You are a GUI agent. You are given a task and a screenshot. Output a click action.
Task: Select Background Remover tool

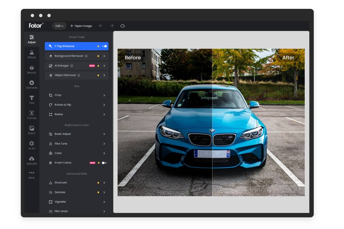(77, 56)
